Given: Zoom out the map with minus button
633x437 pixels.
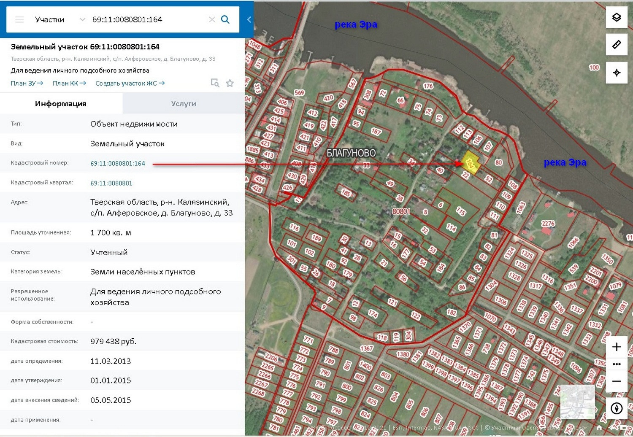Looking at the screenshot, I should coord(617,381).
